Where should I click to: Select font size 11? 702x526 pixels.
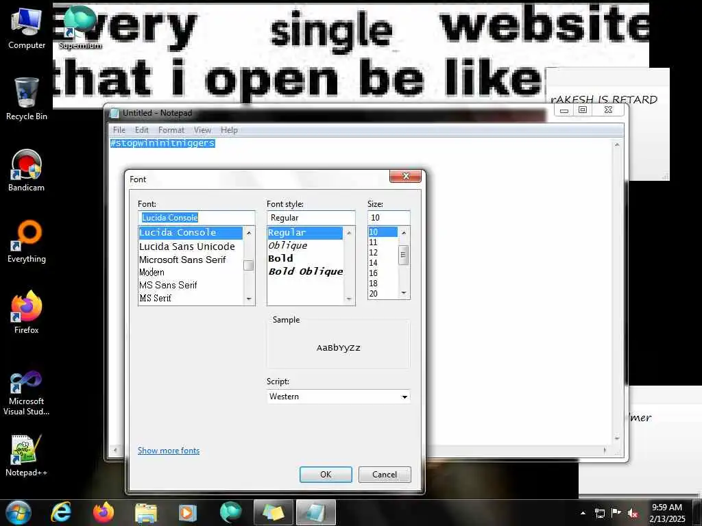click(x=383, y=242)
